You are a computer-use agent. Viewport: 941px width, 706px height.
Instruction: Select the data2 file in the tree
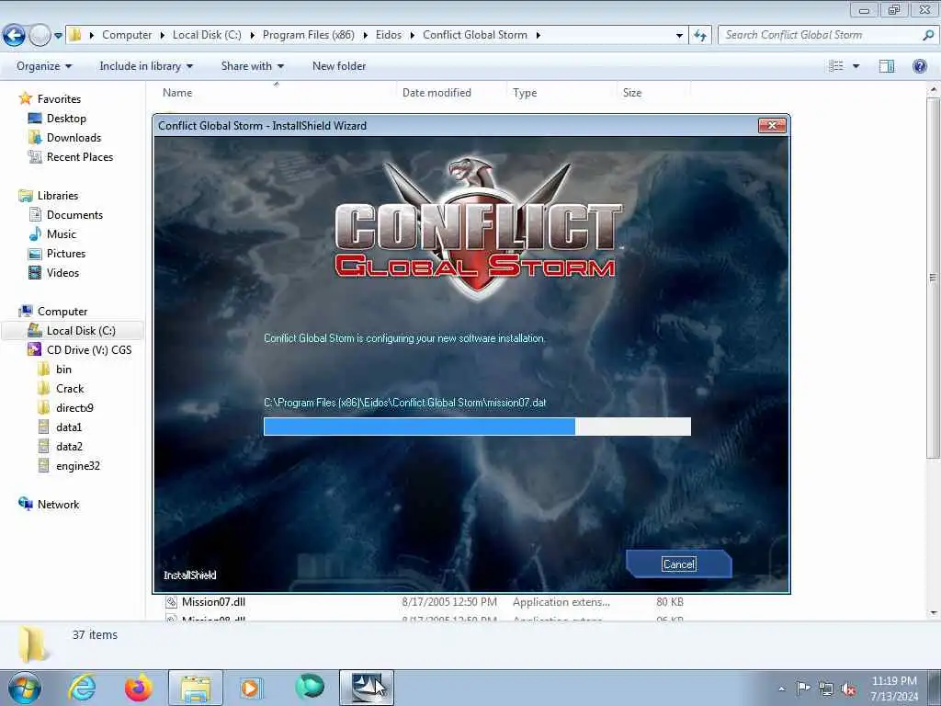69,447
